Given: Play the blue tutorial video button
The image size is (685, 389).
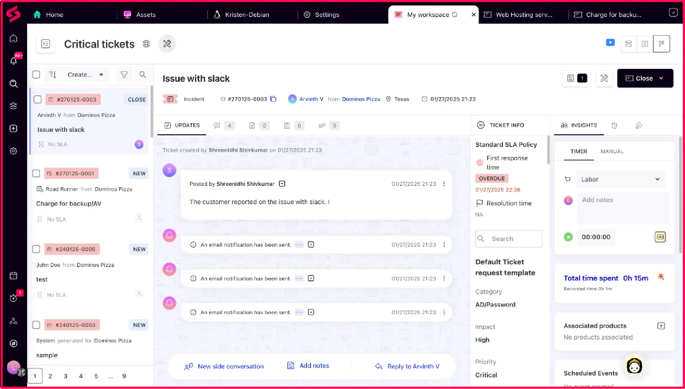Looking at the screenshot, I should (610, 42).
